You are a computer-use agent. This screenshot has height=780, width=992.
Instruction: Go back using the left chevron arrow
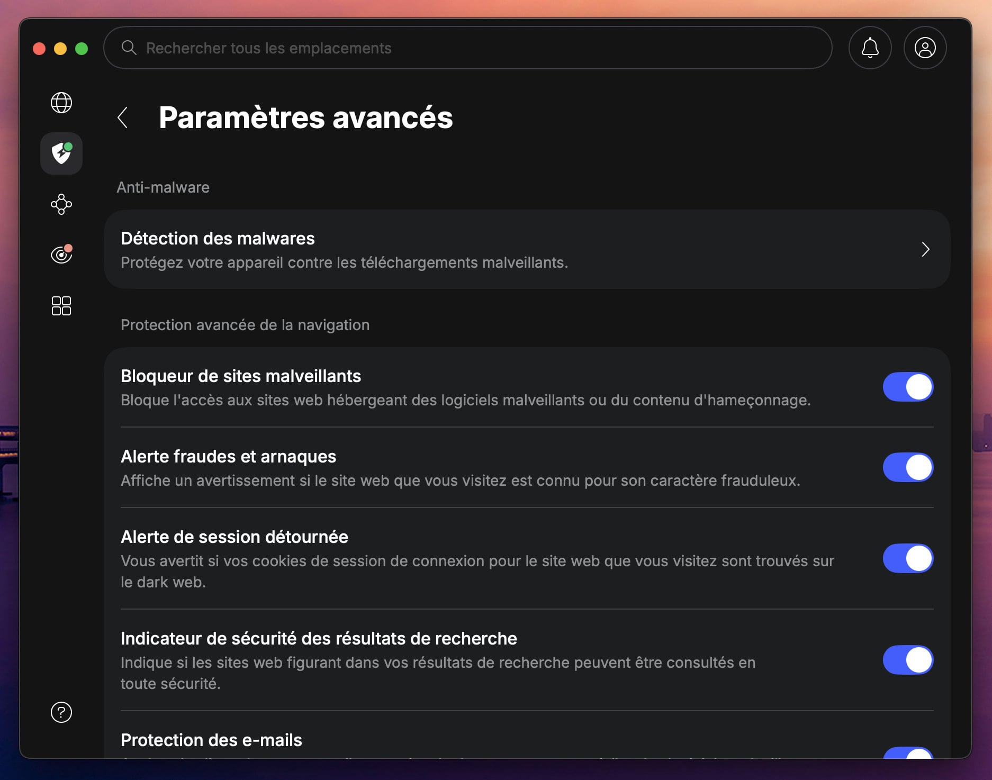[x=122, y=117]
